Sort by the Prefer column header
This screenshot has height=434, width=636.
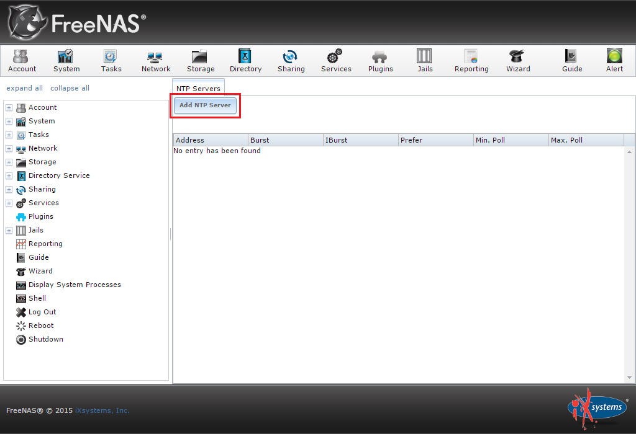pos(435,140)
